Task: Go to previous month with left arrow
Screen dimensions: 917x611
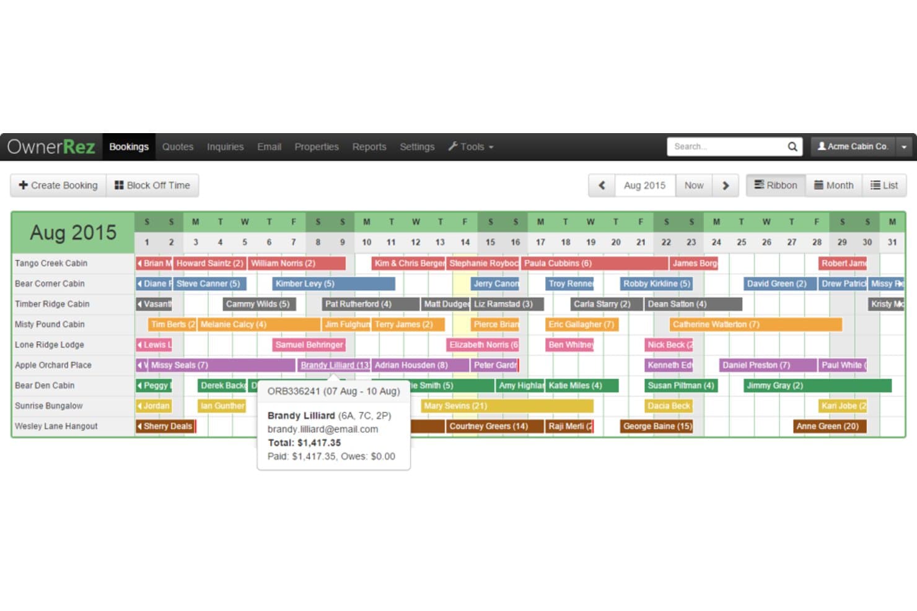Action: pyautogui.click(x=602, y=185)
